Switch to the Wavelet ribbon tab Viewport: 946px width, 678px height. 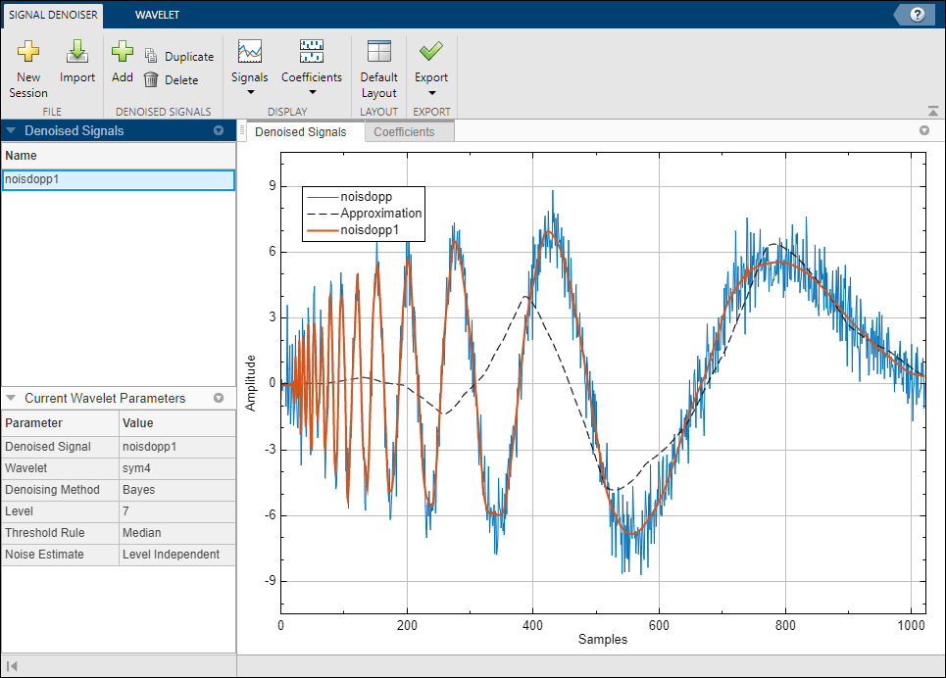[x=157, y=15]
